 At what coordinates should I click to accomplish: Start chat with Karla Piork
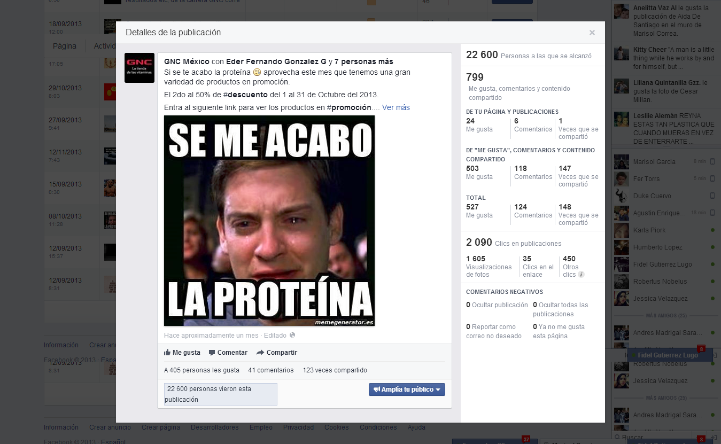(x=650, y=230)
